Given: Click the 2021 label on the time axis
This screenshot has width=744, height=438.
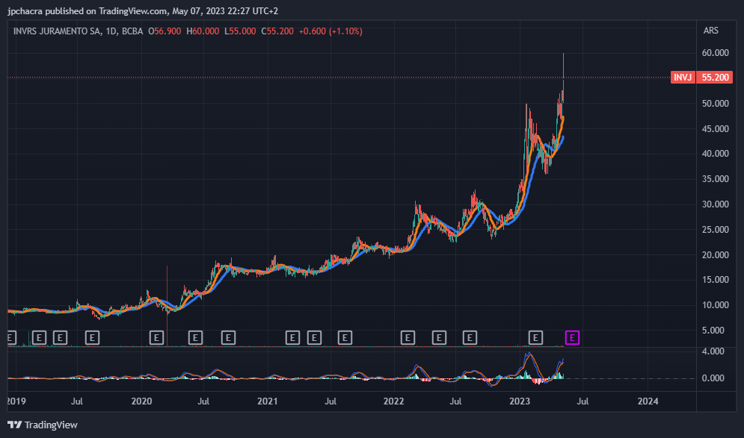Looking at the screenshot, I should coord(268,401).
